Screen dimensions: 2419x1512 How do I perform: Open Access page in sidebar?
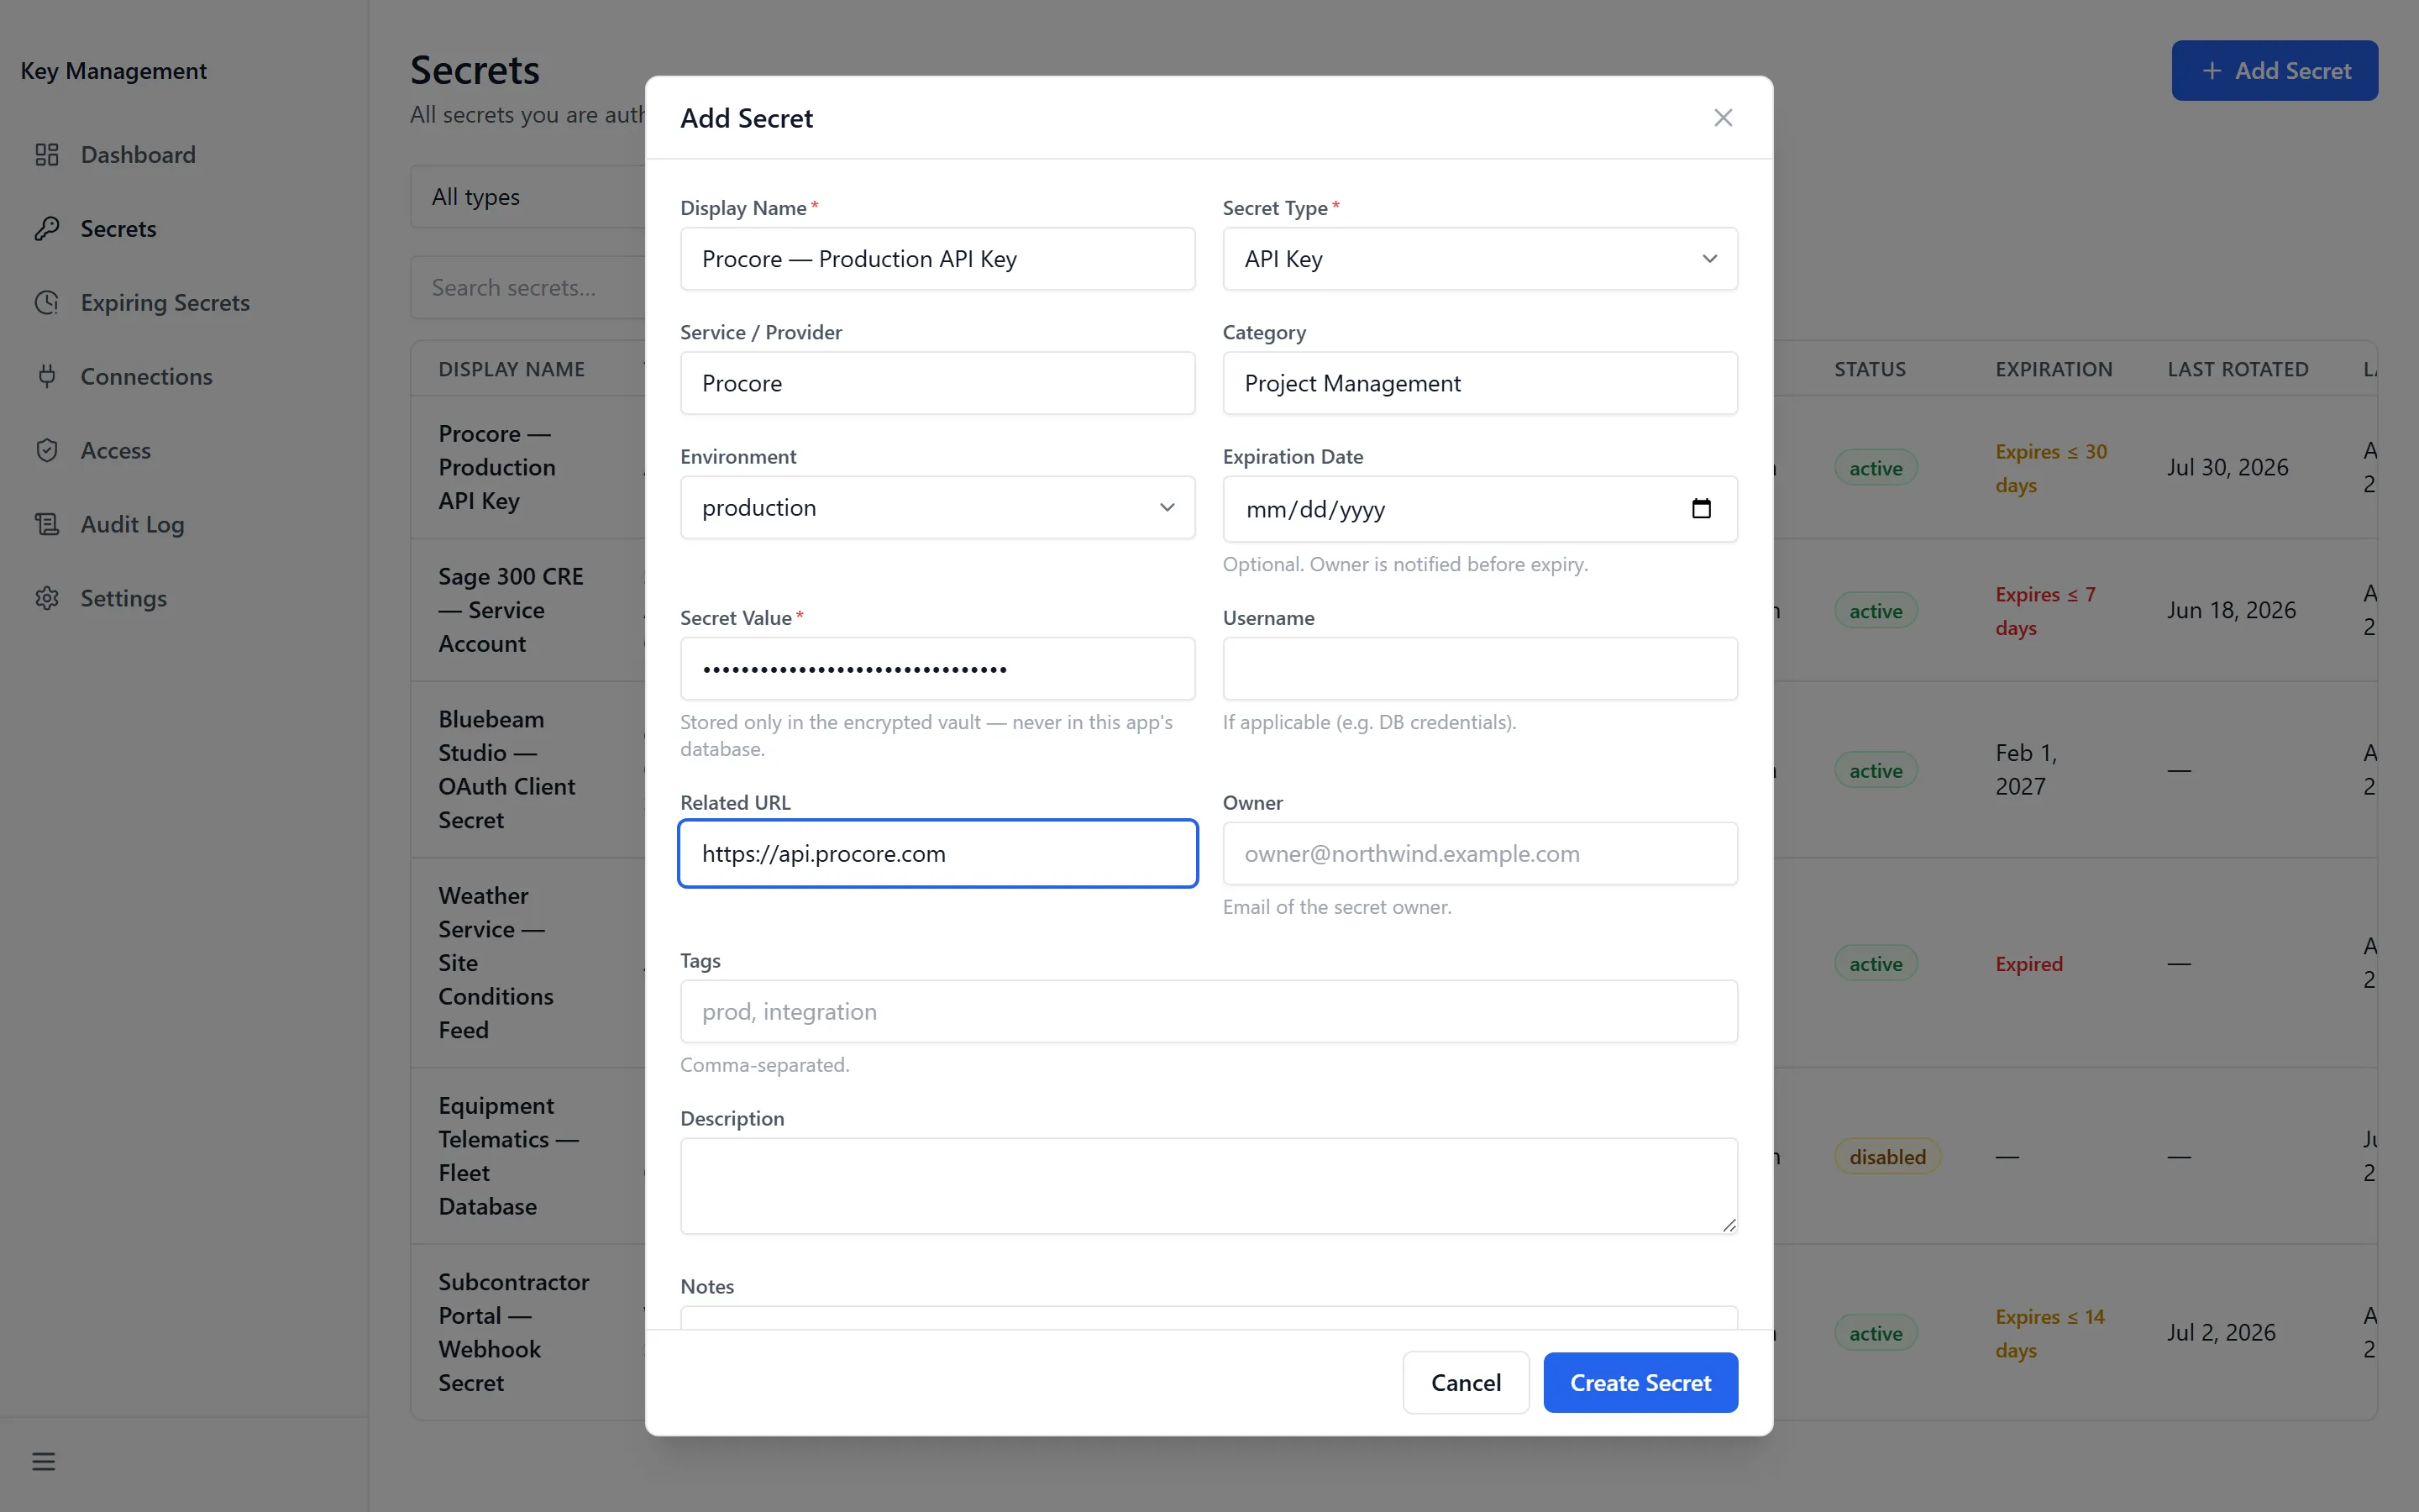[116, 450]
